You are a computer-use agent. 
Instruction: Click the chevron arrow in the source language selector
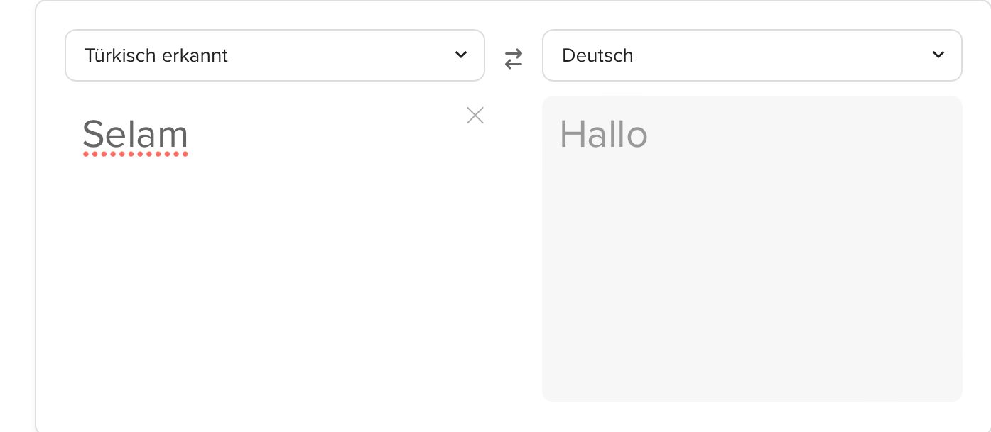460,55
